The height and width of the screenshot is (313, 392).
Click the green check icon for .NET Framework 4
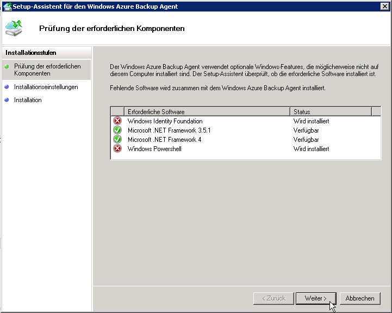pos(117,140)
